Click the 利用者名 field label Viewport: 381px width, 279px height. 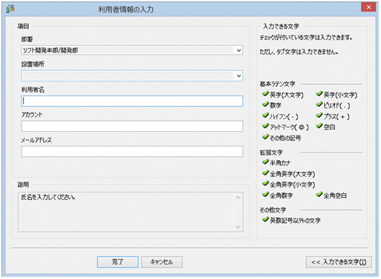33,90
